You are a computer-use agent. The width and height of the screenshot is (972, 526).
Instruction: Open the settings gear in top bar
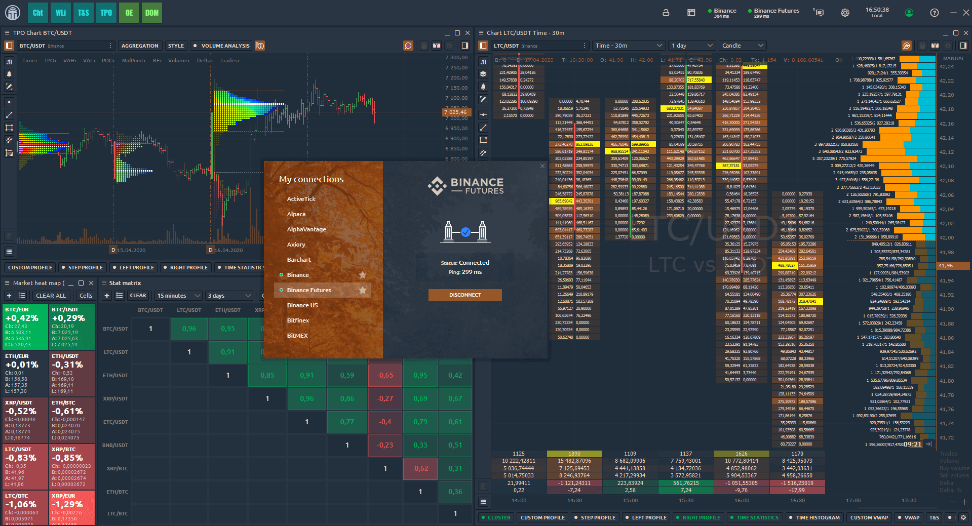click(845, 13)
